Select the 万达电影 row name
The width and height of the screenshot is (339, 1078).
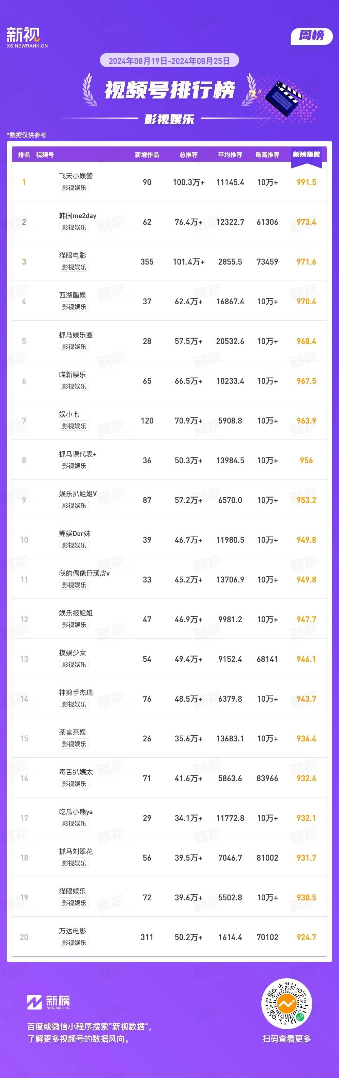72,931
